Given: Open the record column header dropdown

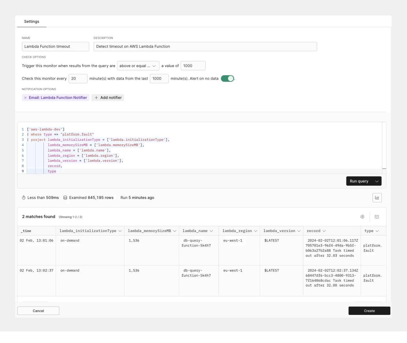Looking at the screenshot, I should pyautogui.click(x=325, y=231).
